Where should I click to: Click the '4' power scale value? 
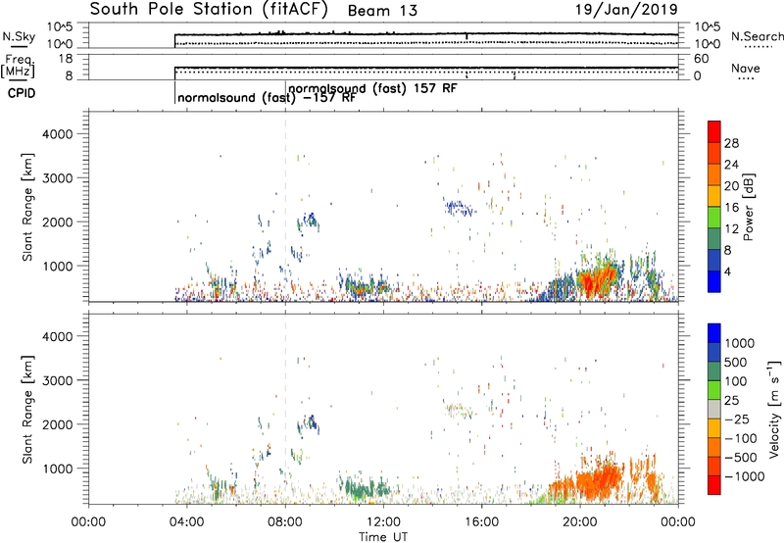pos(727,271)
